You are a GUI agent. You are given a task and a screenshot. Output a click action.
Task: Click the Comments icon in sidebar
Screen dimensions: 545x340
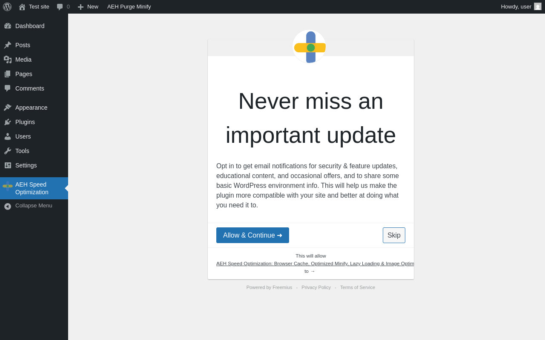click(x=8, y=88)
